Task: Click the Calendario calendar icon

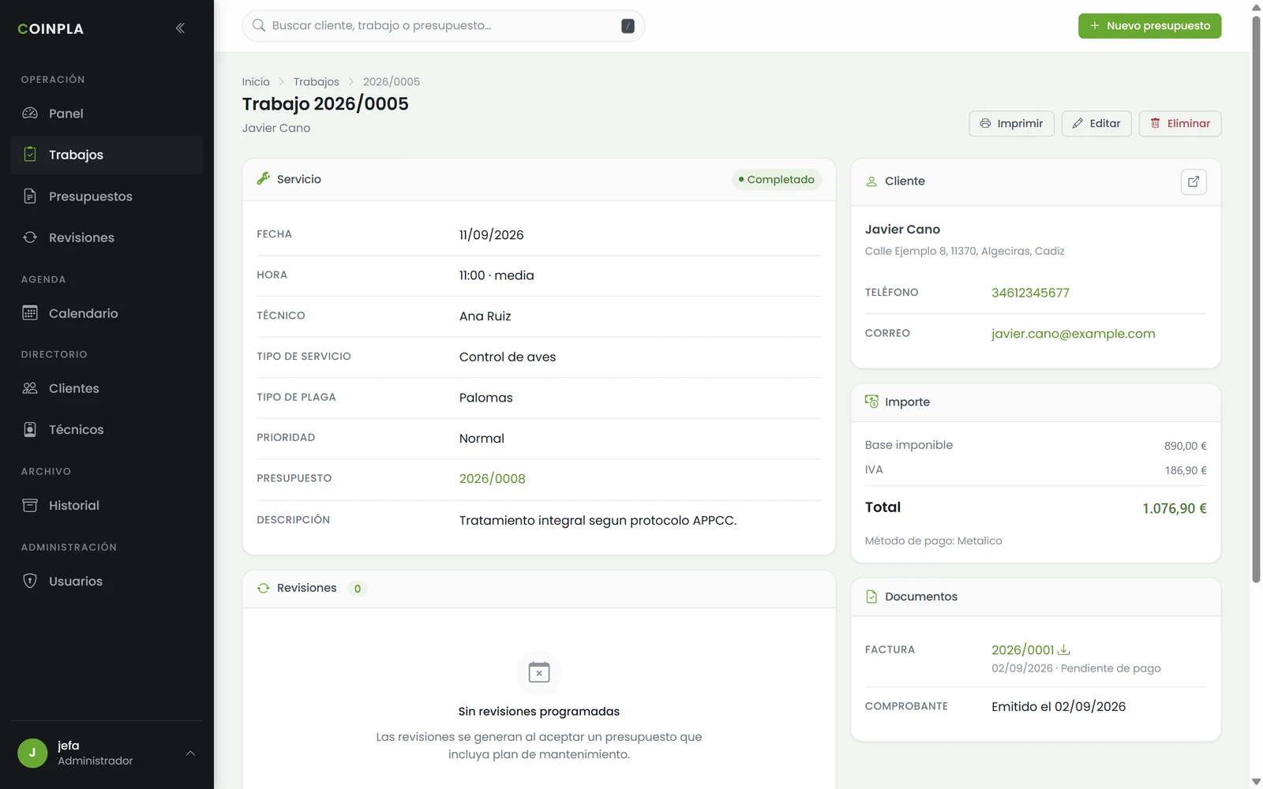Action: [30, 313]
